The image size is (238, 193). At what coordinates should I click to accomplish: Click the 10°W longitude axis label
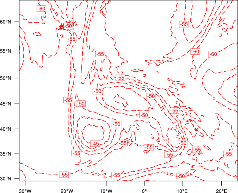click(106, 191)
